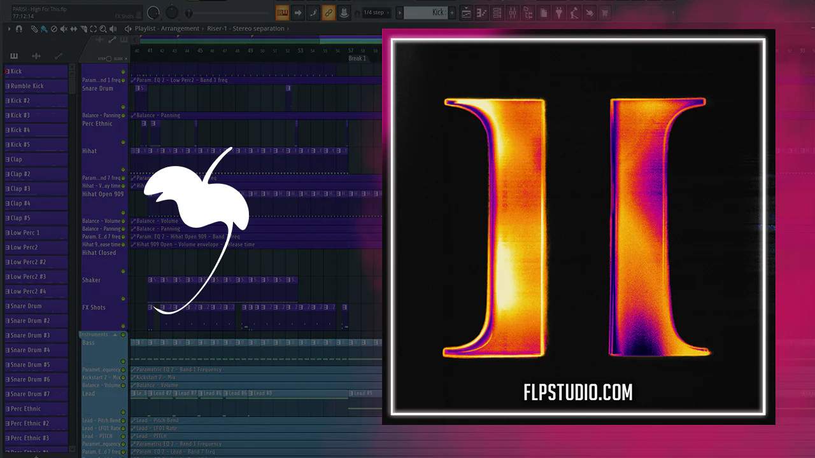Toggle typing keyboard to piano icon
Image resolution: width=815 pixels, height=458 pixels.
(282, 12)
